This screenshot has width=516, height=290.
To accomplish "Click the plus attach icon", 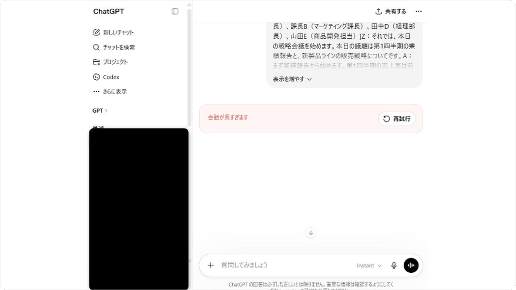I will click(x=210, y=265).
